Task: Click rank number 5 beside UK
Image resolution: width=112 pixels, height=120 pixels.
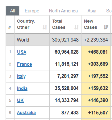Action: pos(10,100)
